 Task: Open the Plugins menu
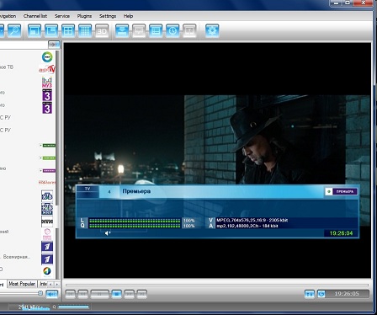click(x=84, y=16)
